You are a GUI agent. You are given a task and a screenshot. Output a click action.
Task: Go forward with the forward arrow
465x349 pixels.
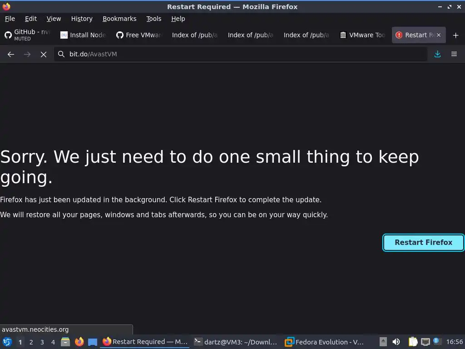pos(27,55)
